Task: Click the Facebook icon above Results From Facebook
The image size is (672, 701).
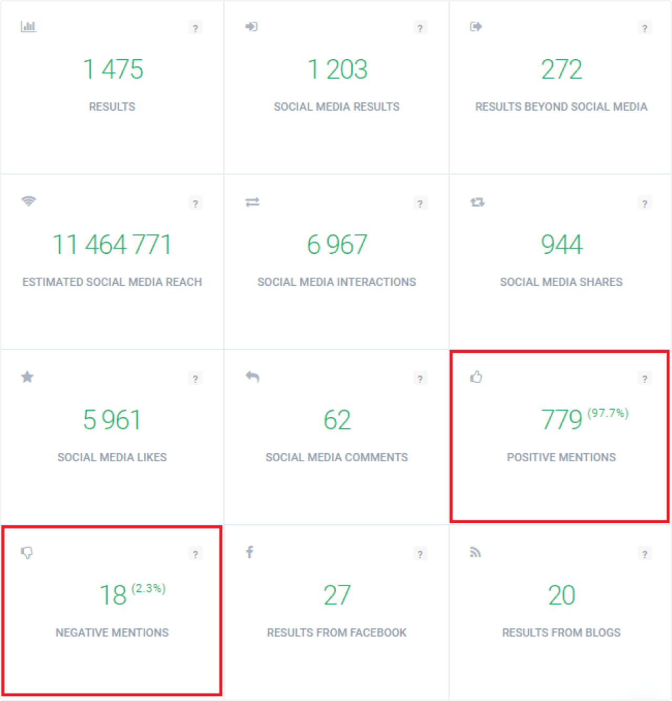Action: click(250, 552)
